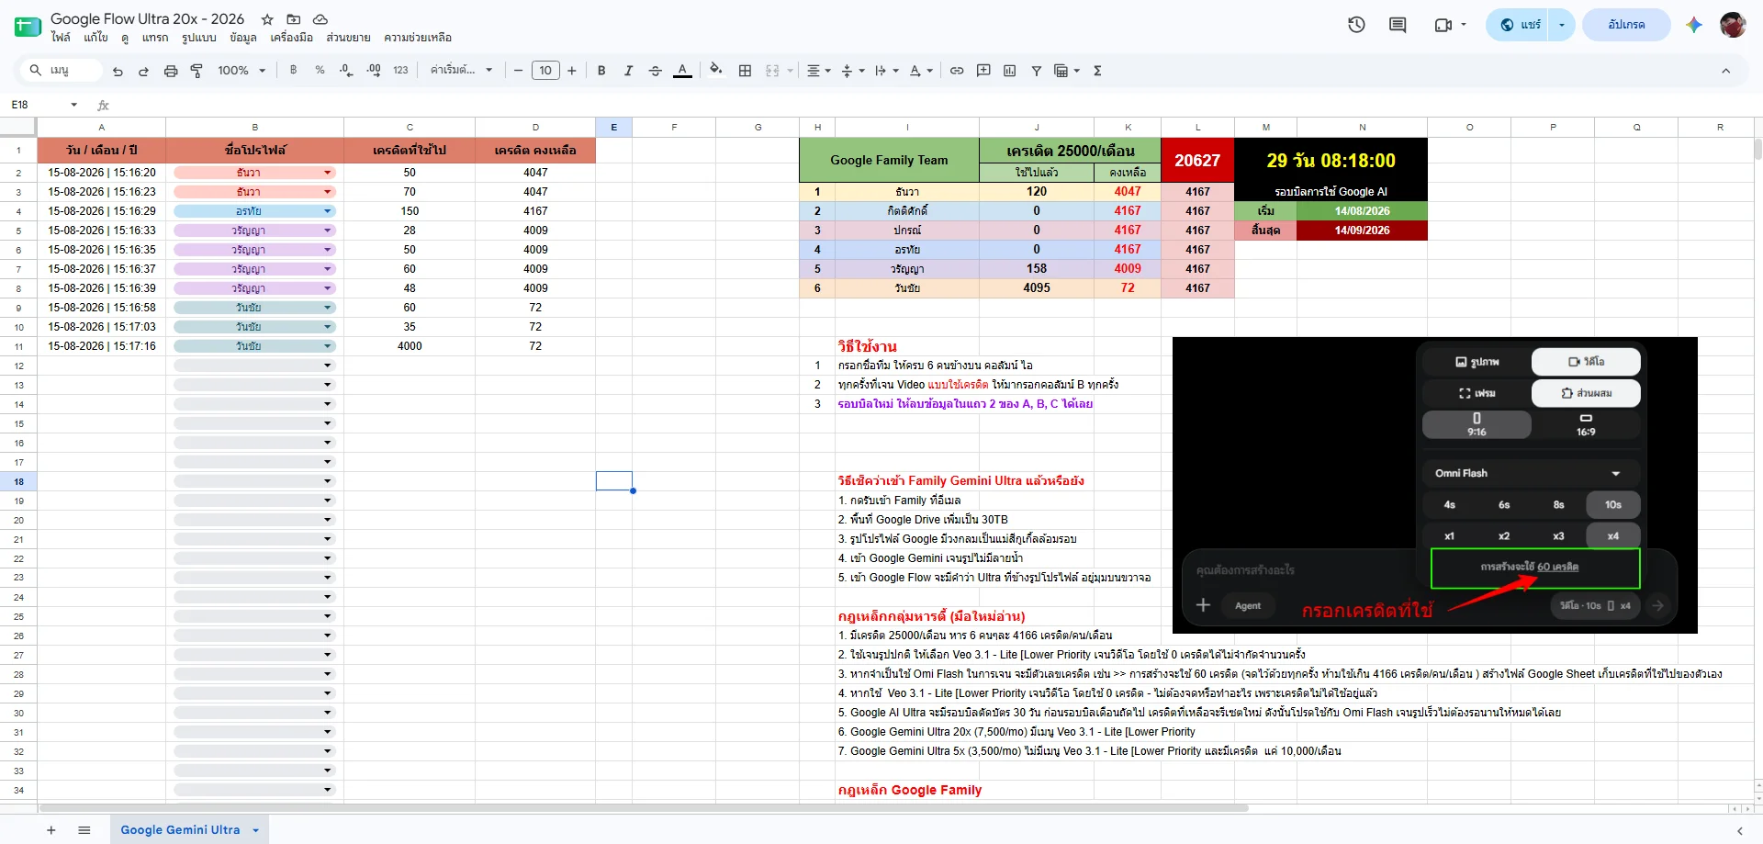Open the profile dropdown in row 11
The image size is (1763, 844).
coord(328,346)
